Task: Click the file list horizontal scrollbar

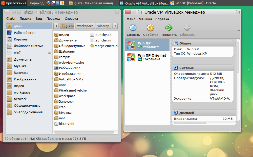Action: pyautogui.click(x=84, y=132)
